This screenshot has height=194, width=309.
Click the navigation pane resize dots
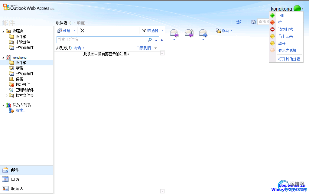(x=27, y=164)
